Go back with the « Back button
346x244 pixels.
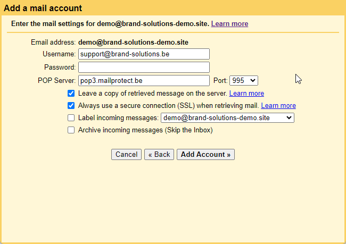point(159,155)
